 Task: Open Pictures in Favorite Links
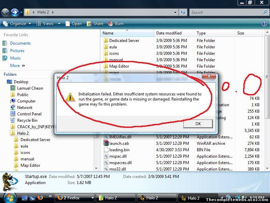pyautogui.click(x=17, y=51)
